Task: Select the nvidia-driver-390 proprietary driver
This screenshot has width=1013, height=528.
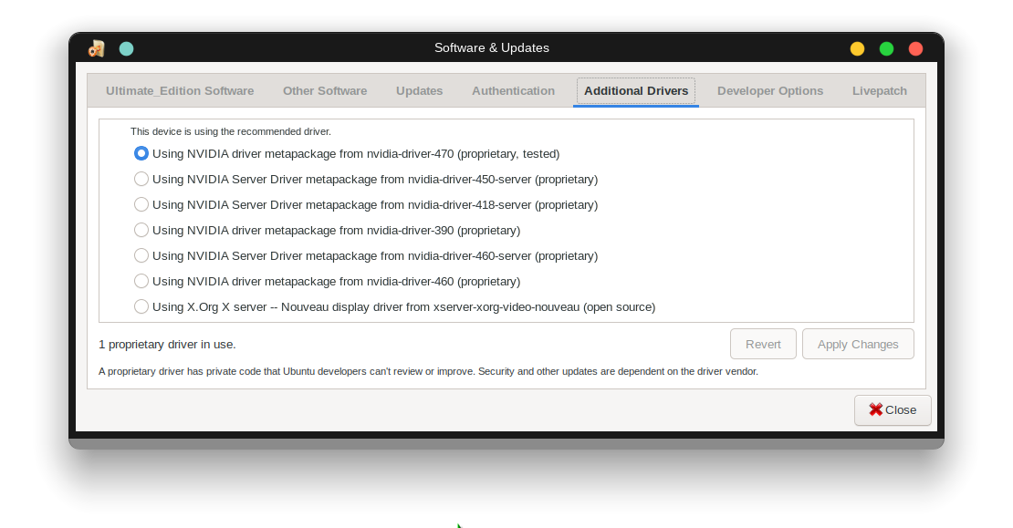Action: pyautogui.click(x=141, y=230)
